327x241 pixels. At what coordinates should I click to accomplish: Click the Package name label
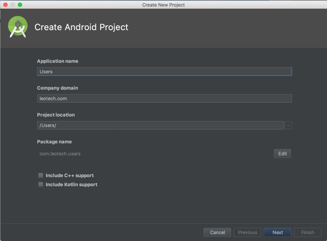(x=54, y=142)
